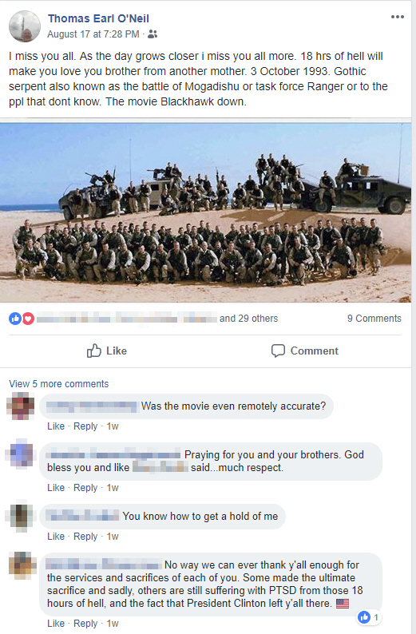Screen dimensions: 416x634
Task: Expand View 5 more comments
Action: coord(59,384)
